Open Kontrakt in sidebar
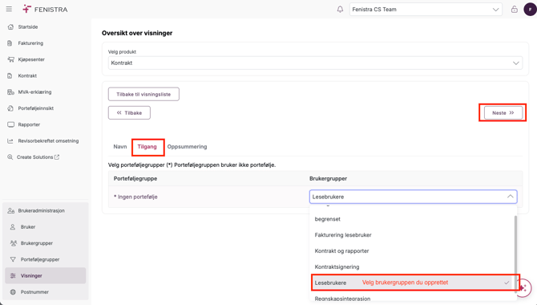 [x=27, y=75]
